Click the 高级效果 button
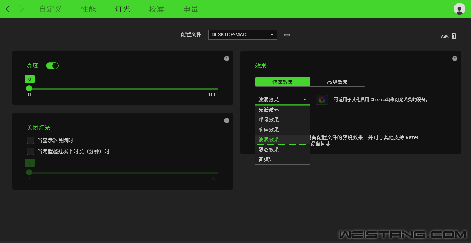The height and width of the screenshot is (243, 471). pos(337,82)
